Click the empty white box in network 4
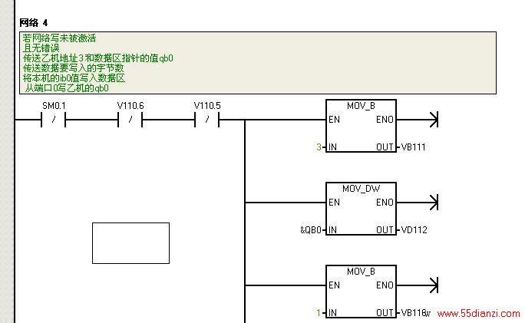Screen dimensions: 525x323 (x=130, y=243)
